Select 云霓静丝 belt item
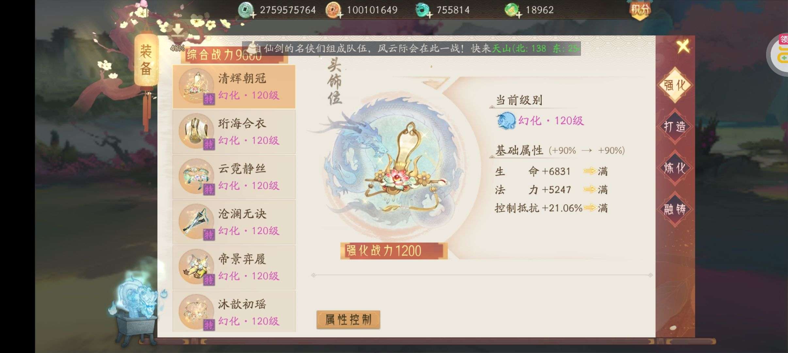Image resolution: width=788 pixels, height=353 pixels. tap(234, 177)
